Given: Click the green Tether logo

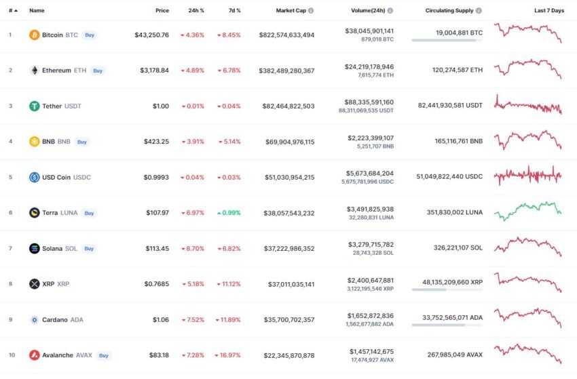Looking at the screenshot, I should [34, 106].
